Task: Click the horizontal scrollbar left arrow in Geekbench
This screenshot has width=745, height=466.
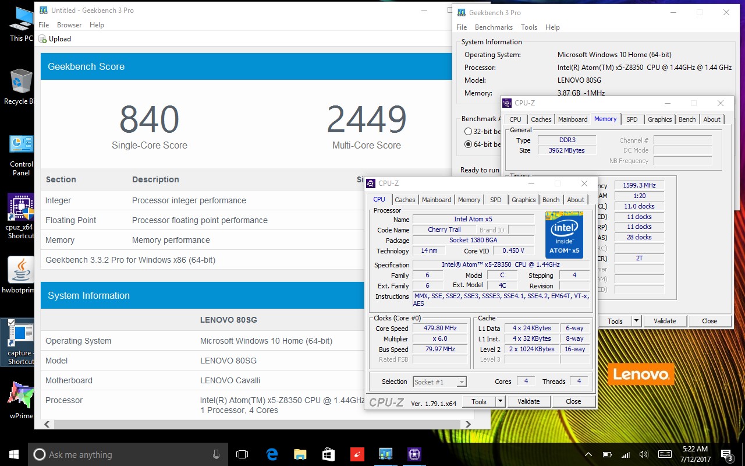Action: pyautogui.click(x=47, y=424)
